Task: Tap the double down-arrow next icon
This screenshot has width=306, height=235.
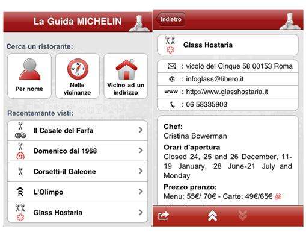Action: [243, 216]
